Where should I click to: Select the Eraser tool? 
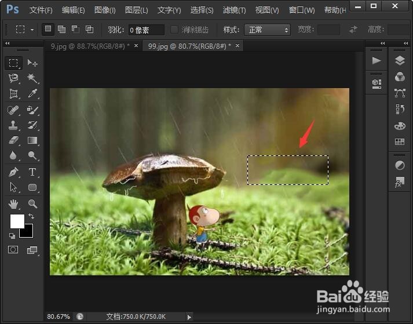[13, 140]
